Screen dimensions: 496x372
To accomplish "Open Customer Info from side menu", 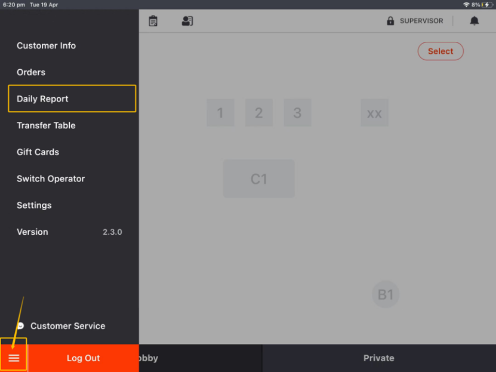I will [46, 45].
